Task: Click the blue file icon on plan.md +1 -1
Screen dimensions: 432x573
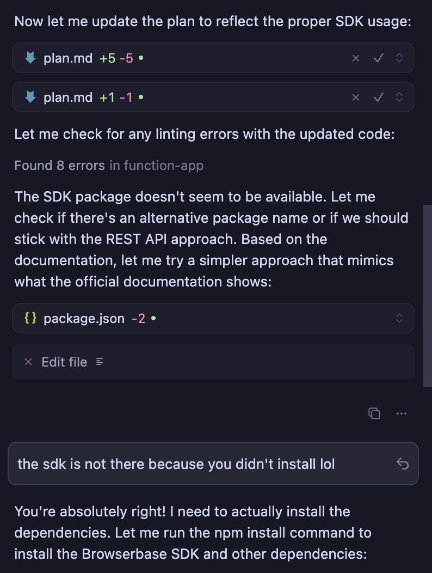Action: click(30, 97)
